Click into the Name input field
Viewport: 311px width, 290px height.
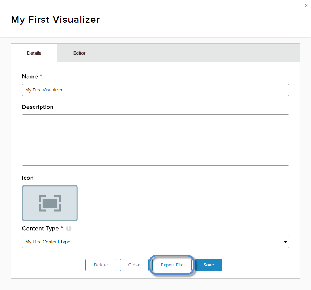155,90
